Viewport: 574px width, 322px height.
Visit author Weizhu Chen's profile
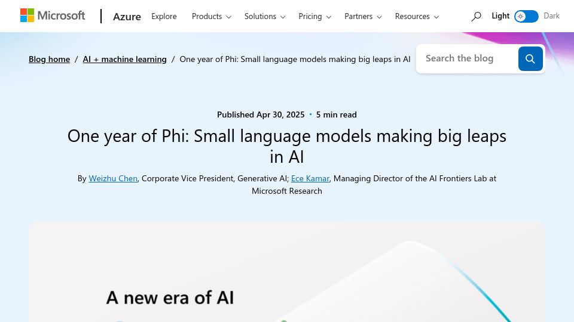pyautogui.click(x=113, y=178)
